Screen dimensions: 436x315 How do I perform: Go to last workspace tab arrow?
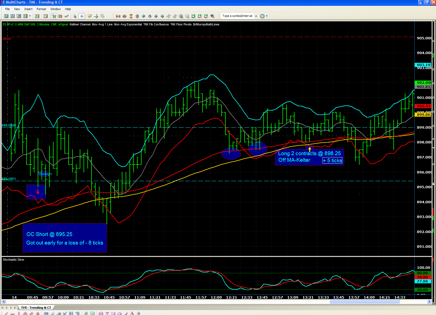pyautogui.click(x=15, y=308)
